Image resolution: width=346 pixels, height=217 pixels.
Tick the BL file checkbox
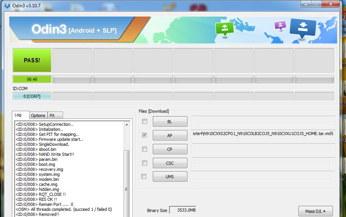click(x=144, y=121)
